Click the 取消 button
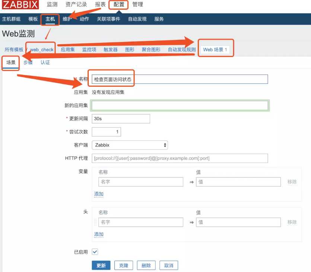The width and height of the screenshot is (311, 272). point(169,265)
